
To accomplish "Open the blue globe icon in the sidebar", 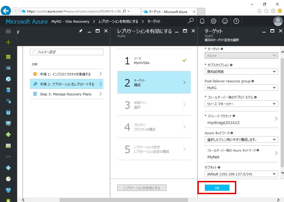I will (8, 79).
